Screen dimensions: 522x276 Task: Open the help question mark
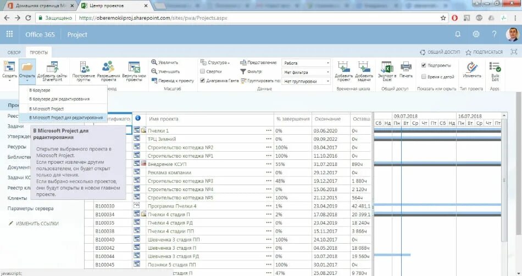pyautogui.click(x=494, y=34)
